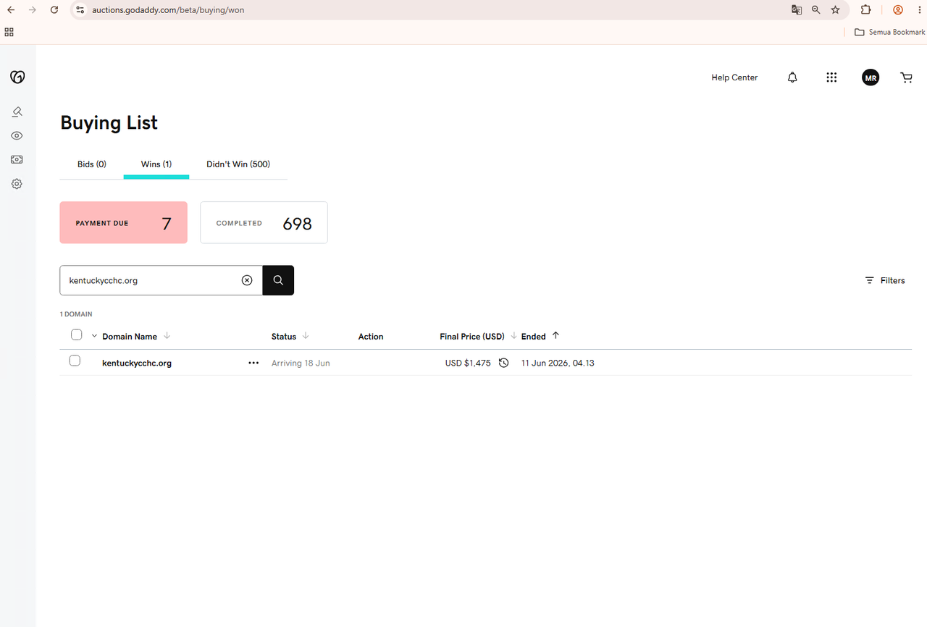This screenshot has height=627, width=927.
Task: Open the payments cash icon in sidebar
Action: (x=17, y=159)
